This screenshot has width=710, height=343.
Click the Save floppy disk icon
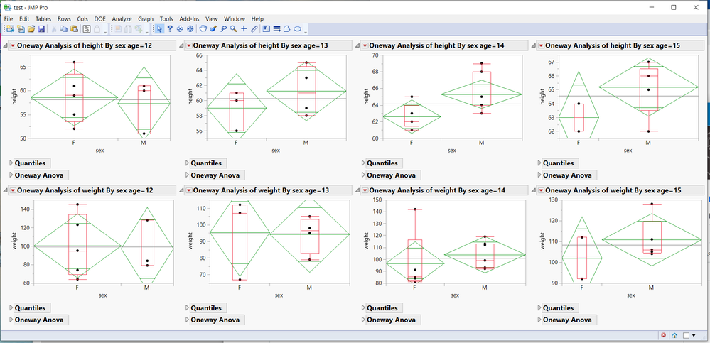(x=41, y=29)
